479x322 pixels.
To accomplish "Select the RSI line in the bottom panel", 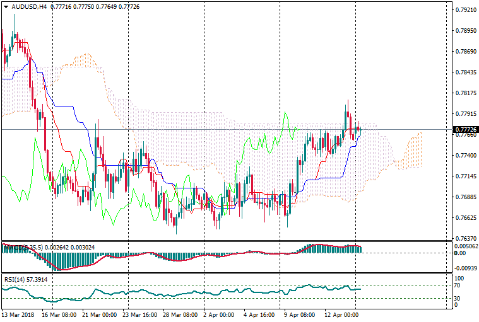I will tap(189, 292).
